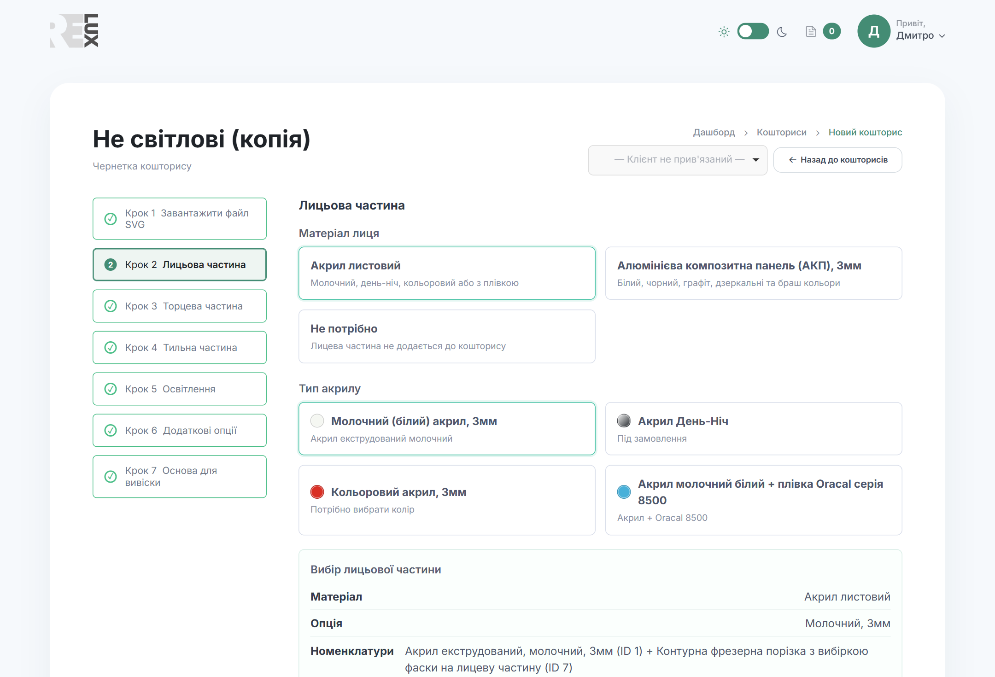Click the green 0 counter badge
Screen dimensions: 995x677
831,31
